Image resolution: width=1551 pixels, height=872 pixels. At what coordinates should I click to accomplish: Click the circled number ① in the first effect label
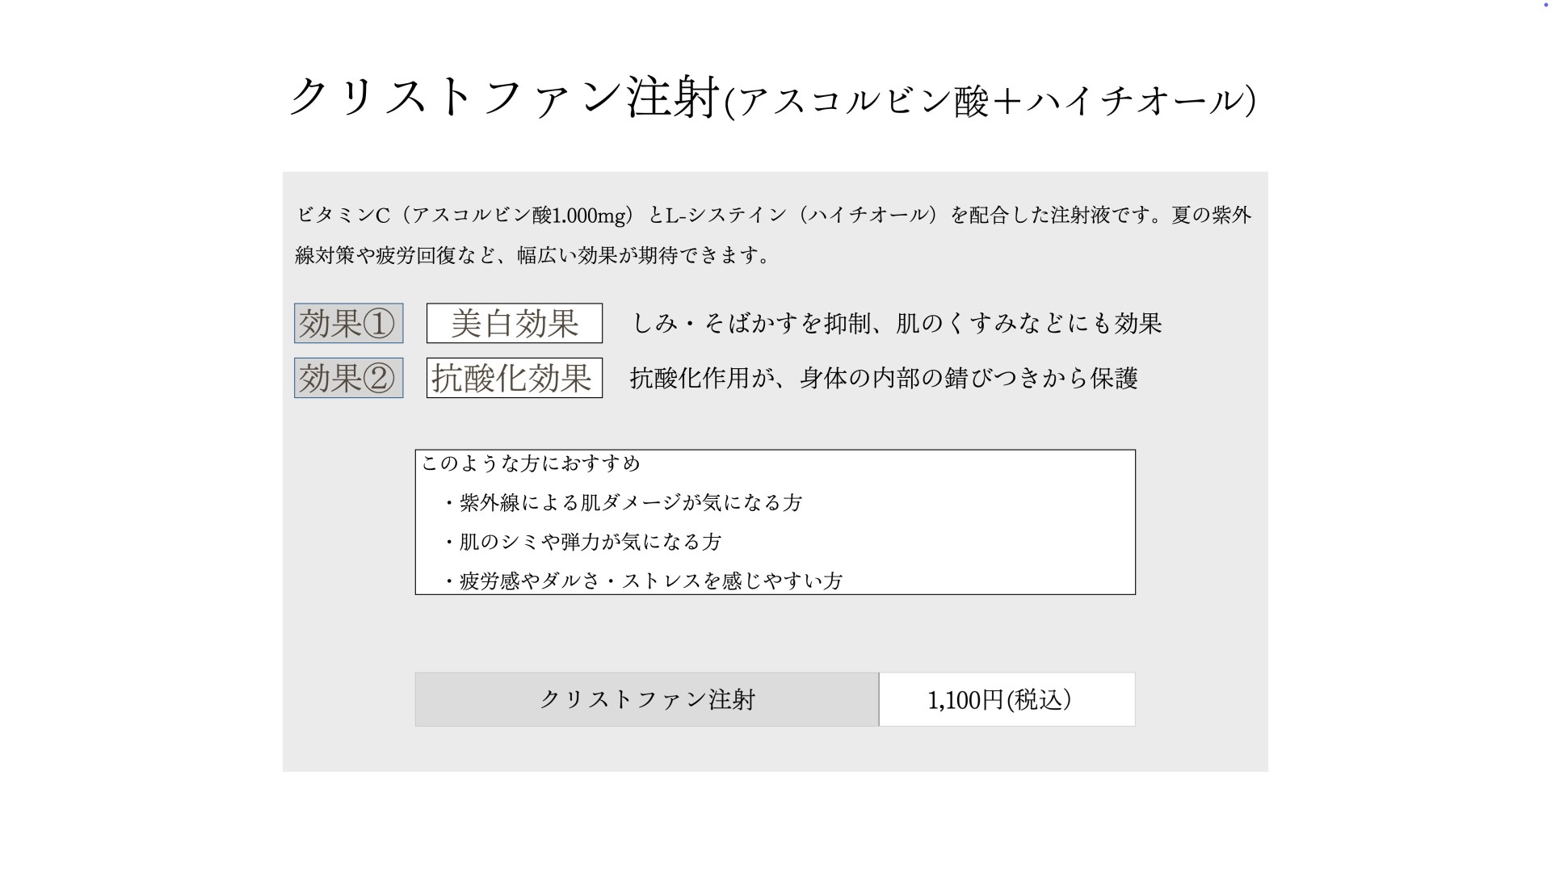click(x=379, y=324)
